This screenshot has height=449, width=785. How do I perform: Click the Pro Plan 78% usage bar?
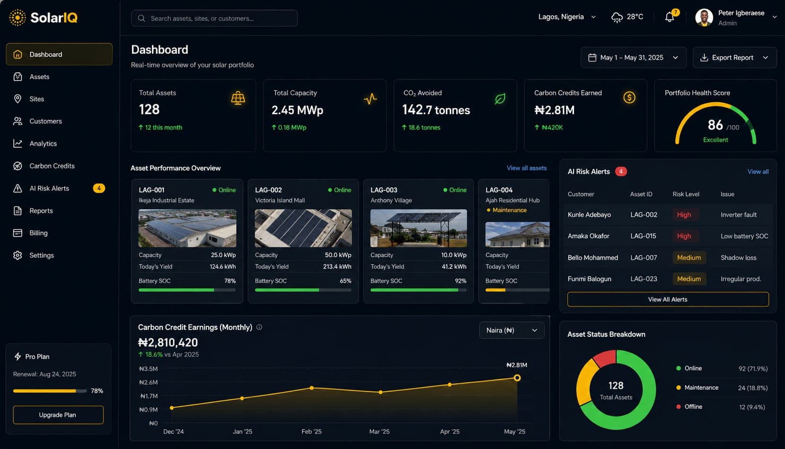click(50, 391)
